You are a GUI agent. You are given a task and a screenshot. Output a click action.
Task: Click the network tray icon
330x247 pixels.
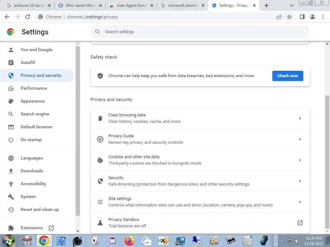click(x=290, y=241)
